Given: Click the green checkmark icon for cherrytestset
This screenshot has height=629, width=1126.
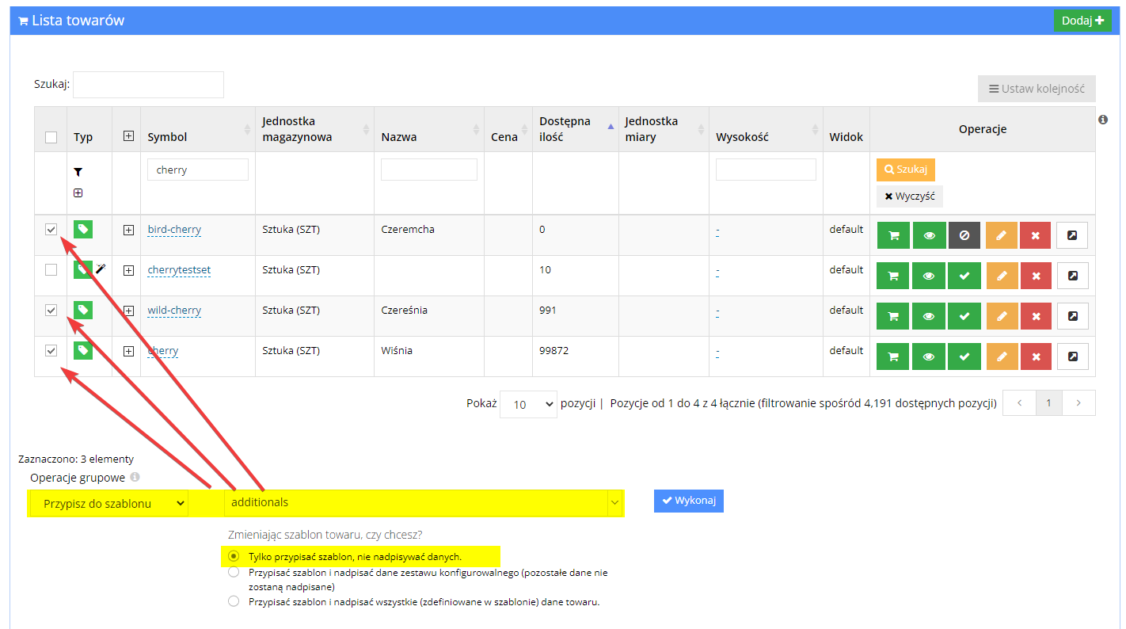Looking at the screenshot, I should tap(964, 276).
